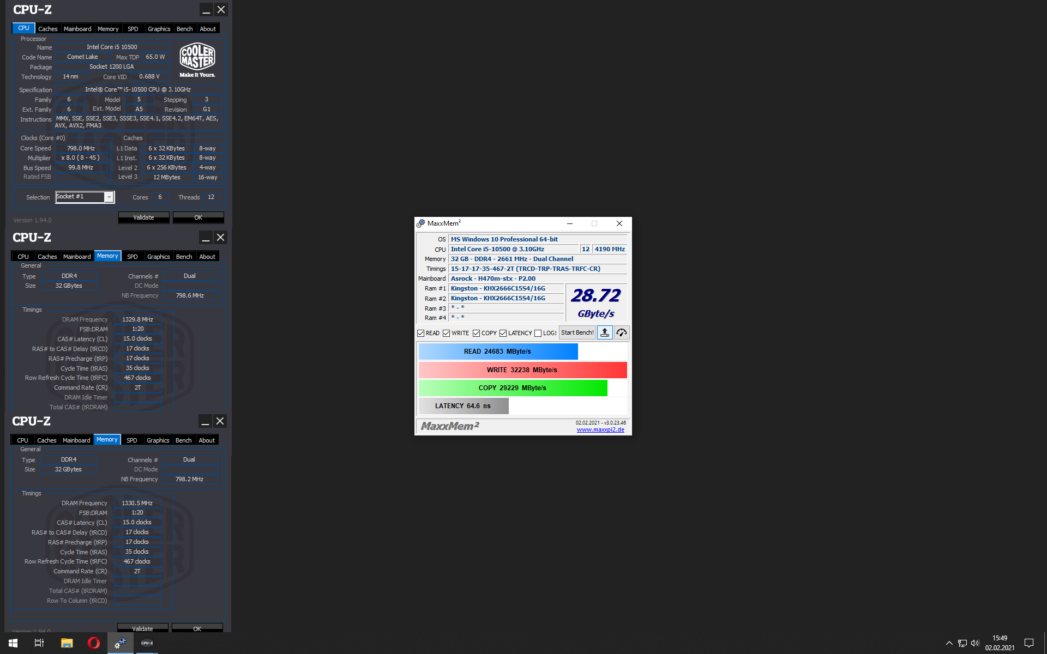
Task: Minimize the bottom CPU-Z Memory window
Action: [x=205, y=421]
